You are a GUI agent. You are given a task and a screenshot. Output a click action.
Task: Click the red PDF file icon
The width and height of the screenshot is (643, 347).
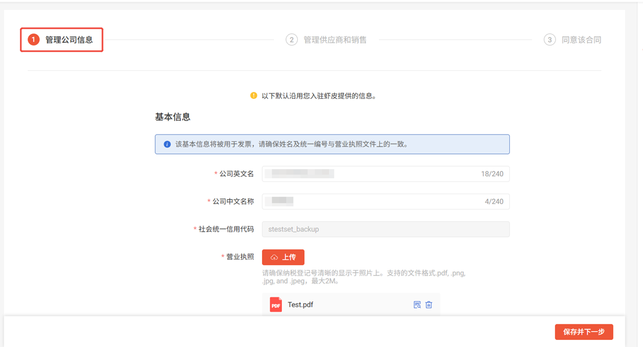(275, 305)
